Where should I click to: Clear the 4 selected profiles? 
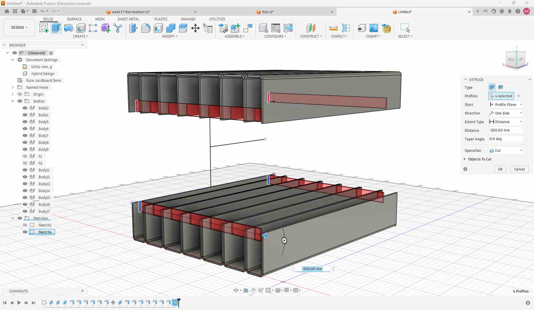[519, 96]
